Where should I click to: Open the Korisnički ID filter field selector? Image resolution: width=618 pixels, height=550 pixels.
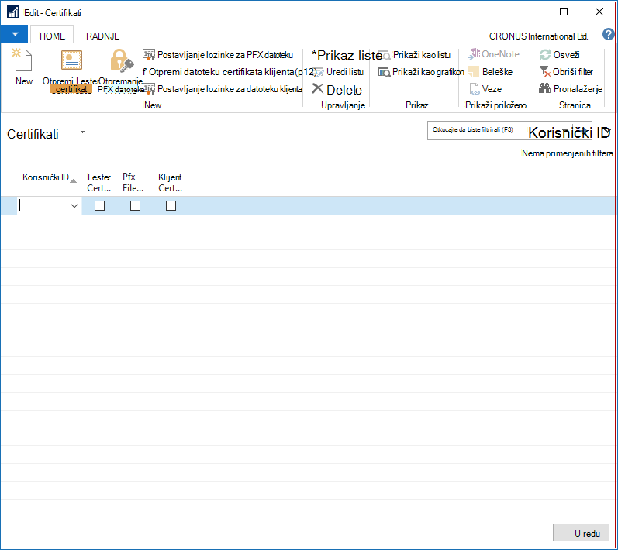(568, 132)
